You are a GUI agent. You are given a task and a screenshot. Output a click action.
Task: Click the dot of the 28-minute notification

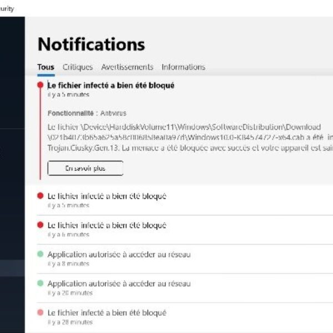point(40,312)
